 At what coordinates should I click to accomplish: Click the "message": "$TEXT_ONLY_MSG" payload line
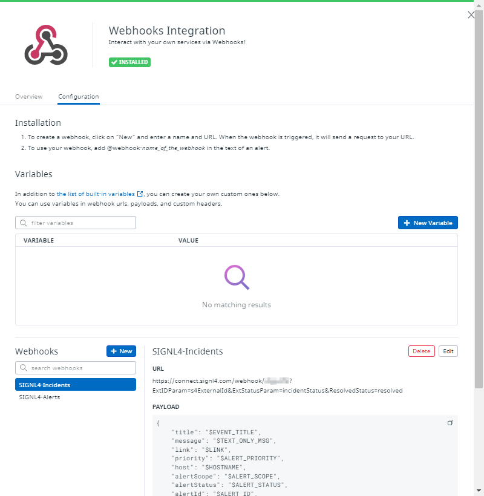tap(224, 441)
